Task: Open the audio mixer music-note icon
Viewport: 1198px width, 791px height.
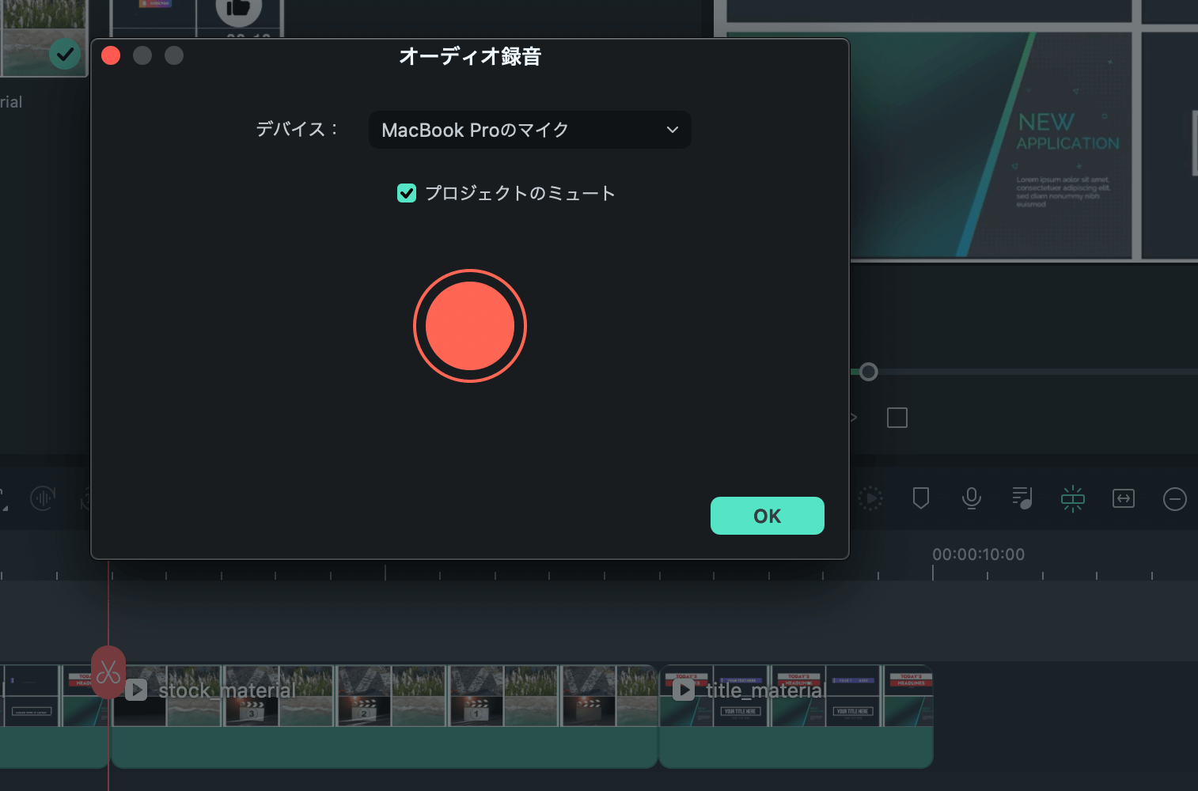Action: (x=1022, y=498)
